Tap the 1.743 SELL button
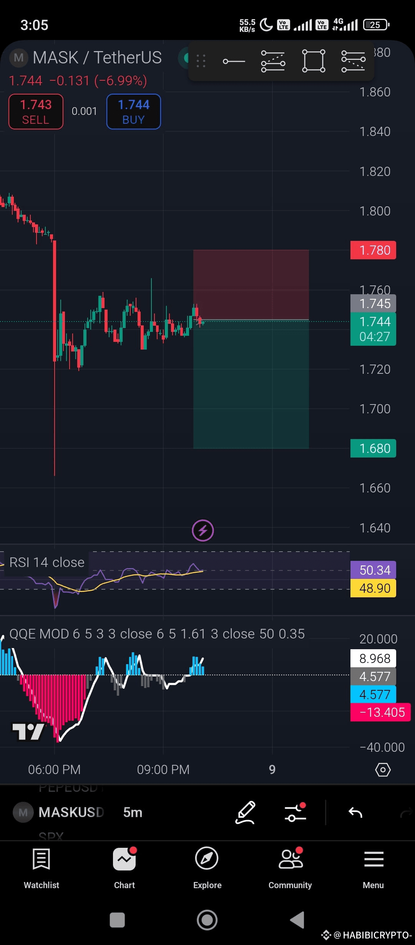 [36, 111]
